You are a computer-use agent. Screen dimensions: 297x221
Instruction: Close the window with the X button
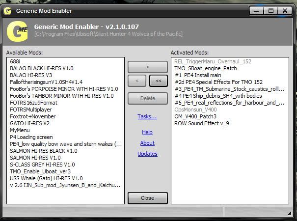click(285, 11)
